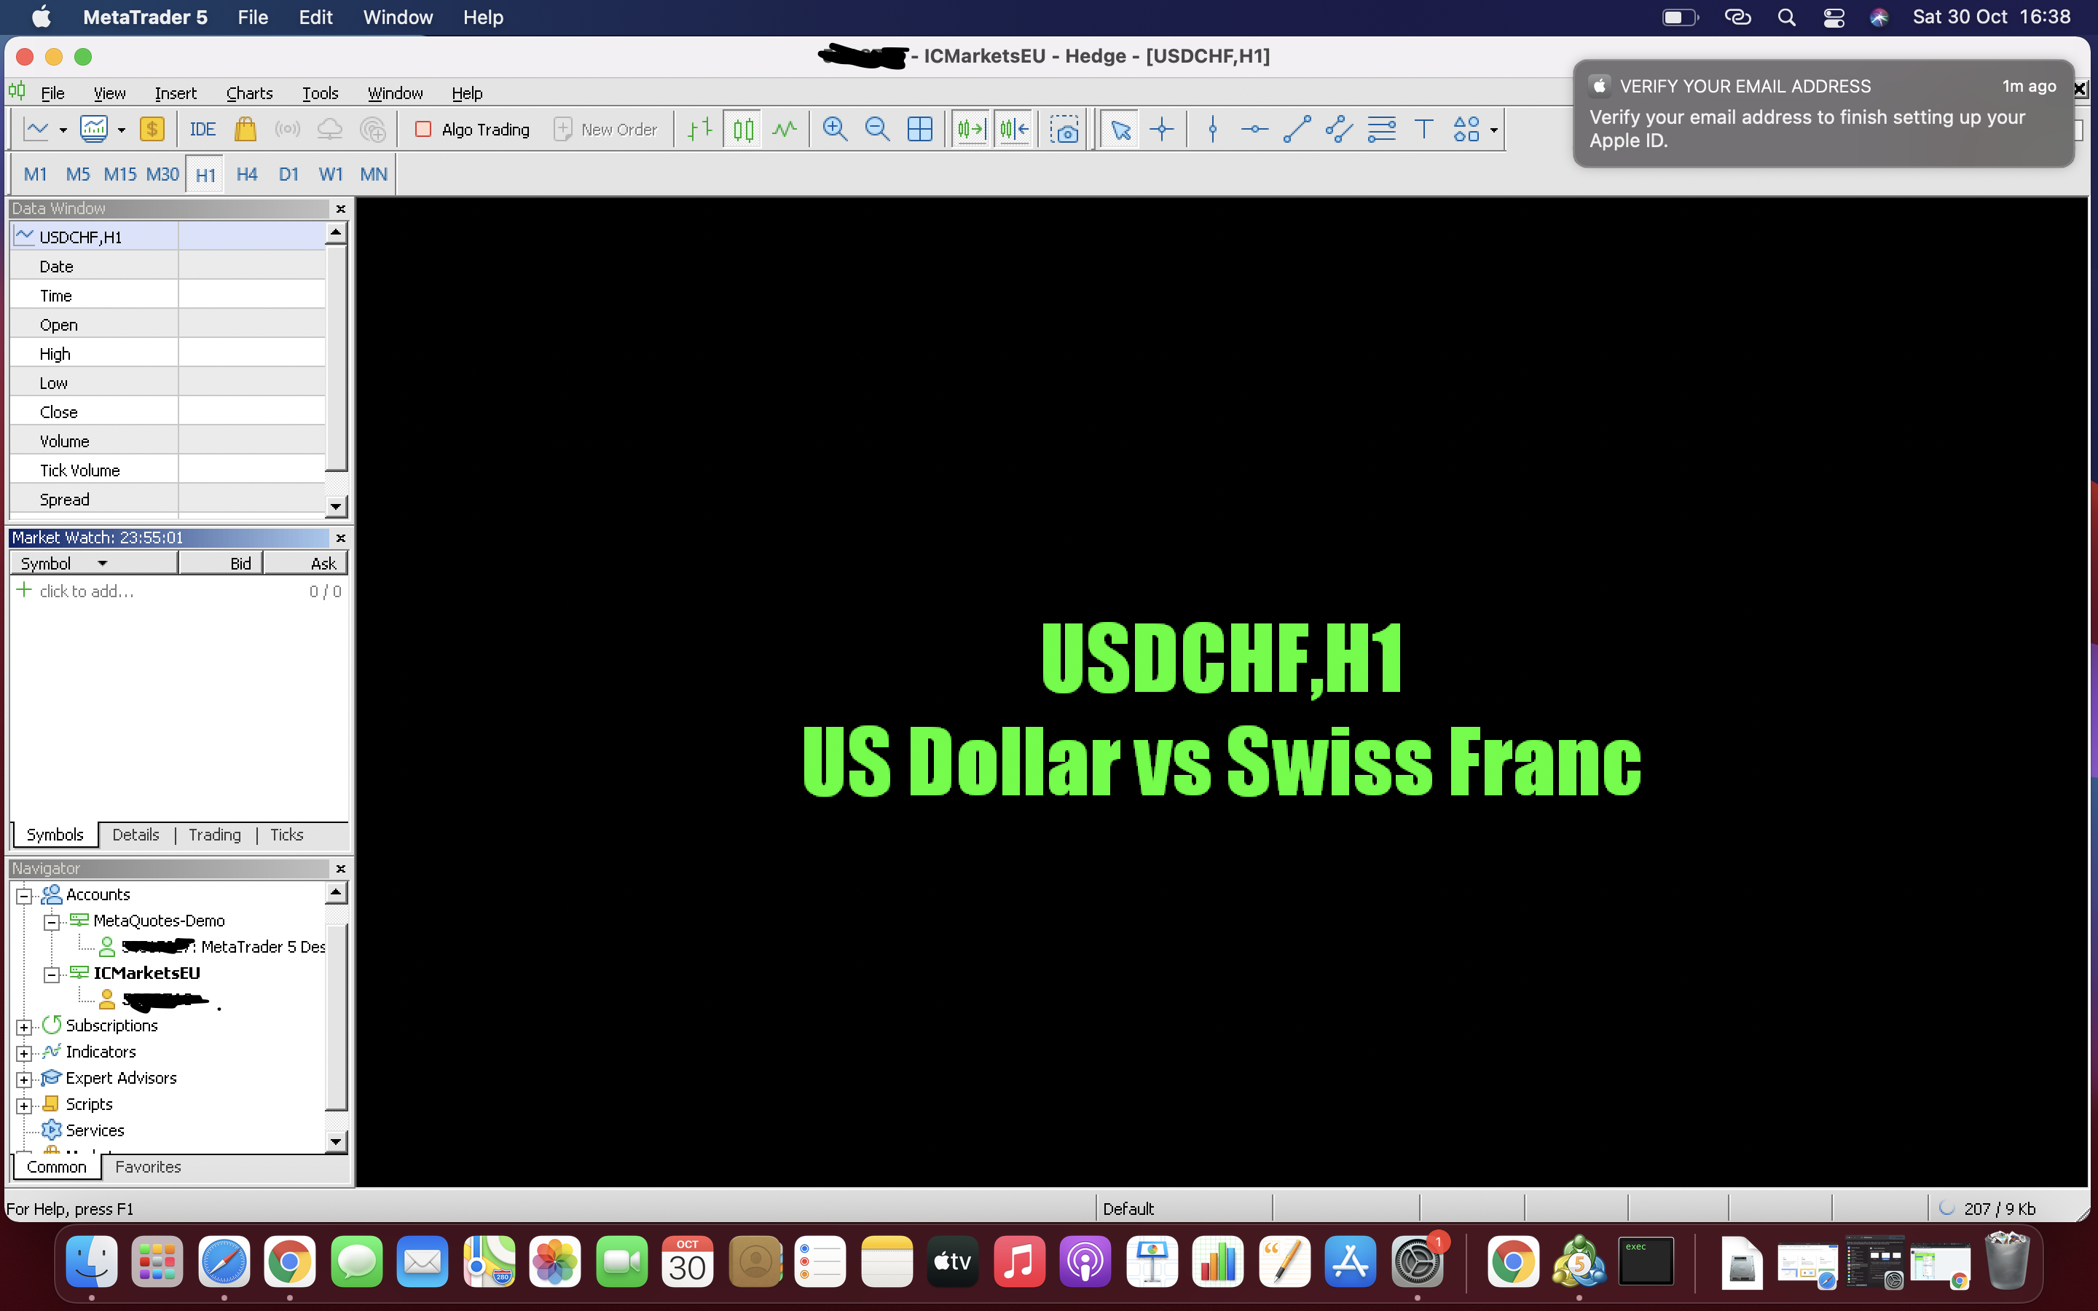Draw an equidistant channel object
Screen dimensions: 2098x1311
coord(1338,129)
